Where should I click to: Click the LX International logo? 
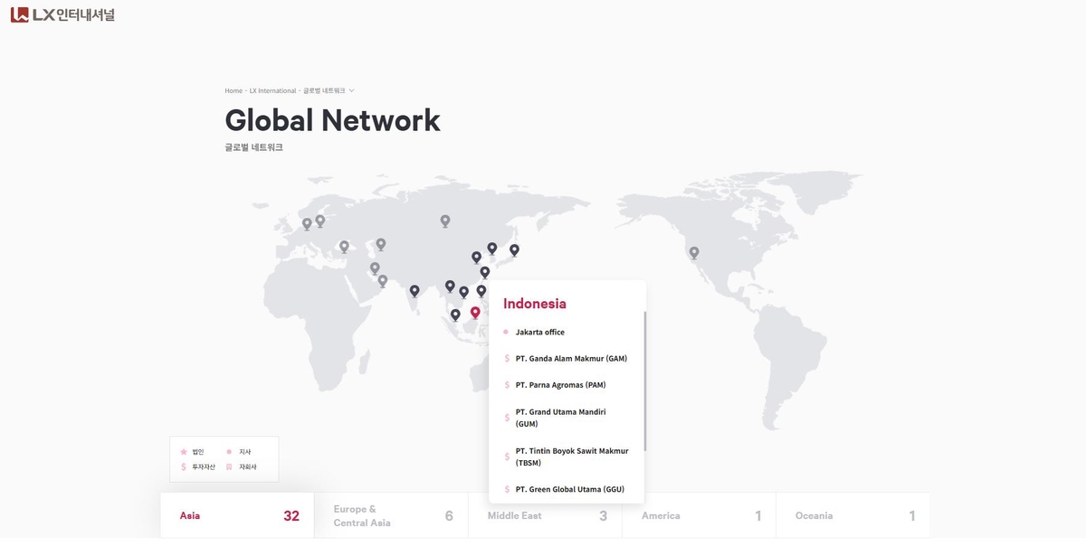(62, 14)
